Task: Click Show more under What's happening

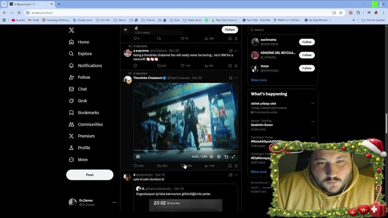Action: click(x=259, y=172)
